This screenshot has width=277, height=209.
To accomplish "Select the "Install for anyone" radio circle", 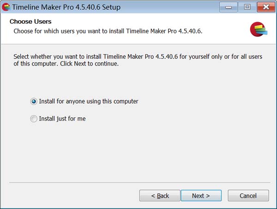I will pos(34,101).
